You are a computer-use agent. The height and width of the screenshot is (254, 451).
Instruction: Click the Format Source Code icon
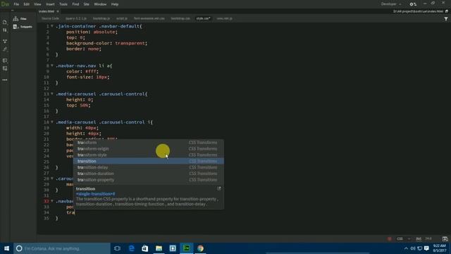pos(5,49)
